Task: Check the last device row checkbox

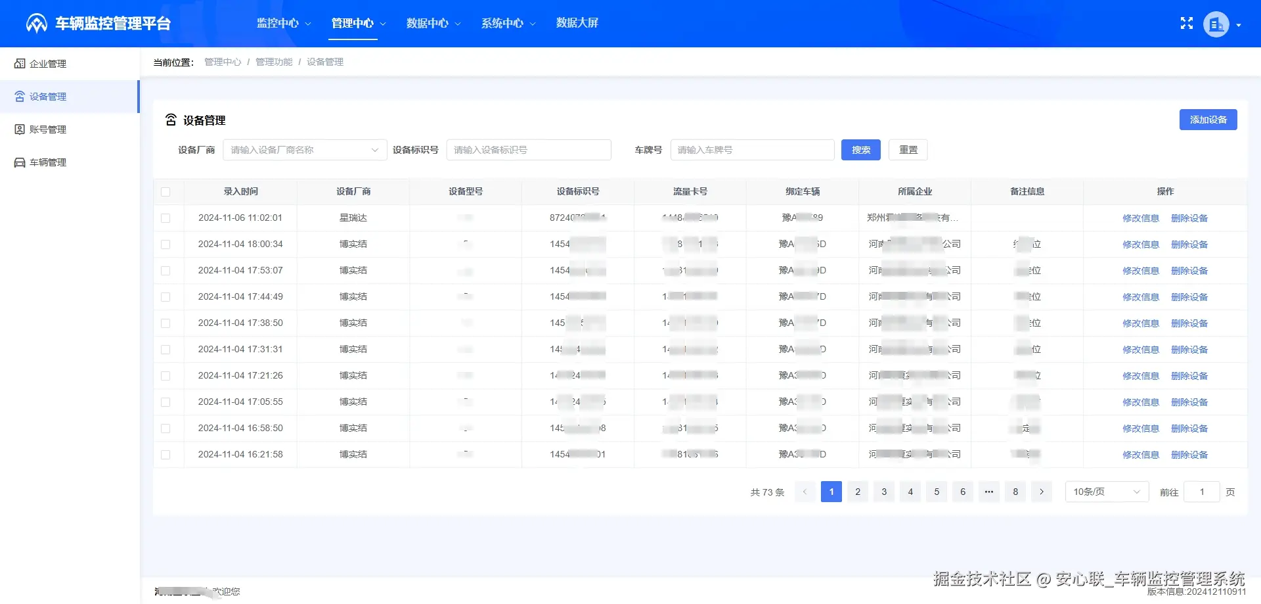Action: tap(167, 454)
